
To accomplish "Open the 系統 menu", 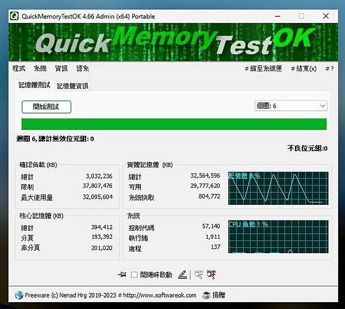I will click(x=40, y=68).
